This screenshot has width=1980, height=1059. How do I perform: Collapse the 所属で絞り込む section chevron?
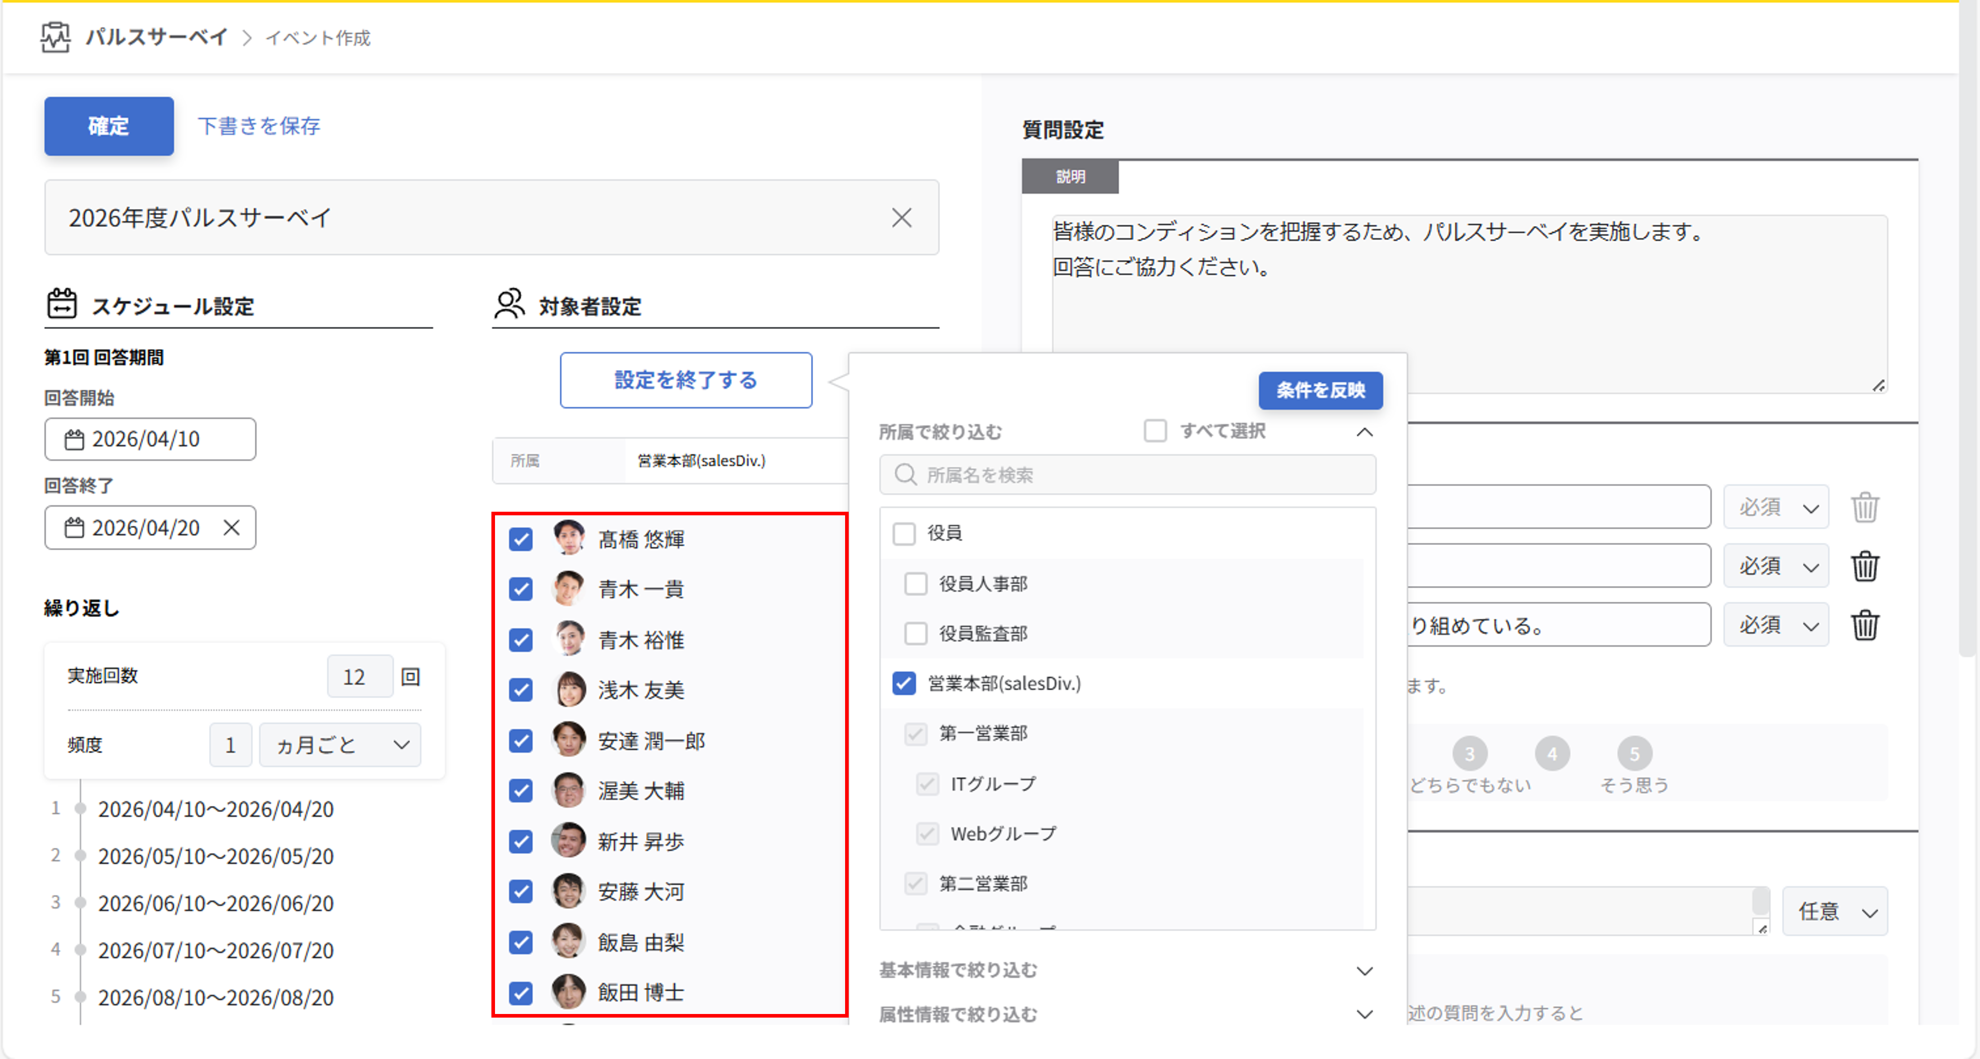point(1364,432)
